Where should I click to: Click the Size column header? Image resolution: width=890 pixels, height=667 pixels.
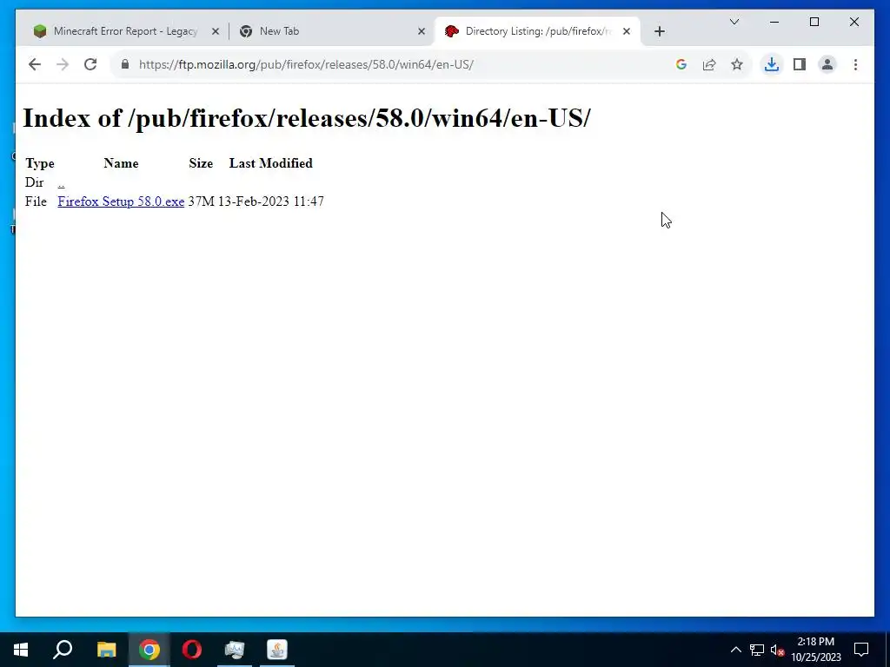(x=201, y=163)
